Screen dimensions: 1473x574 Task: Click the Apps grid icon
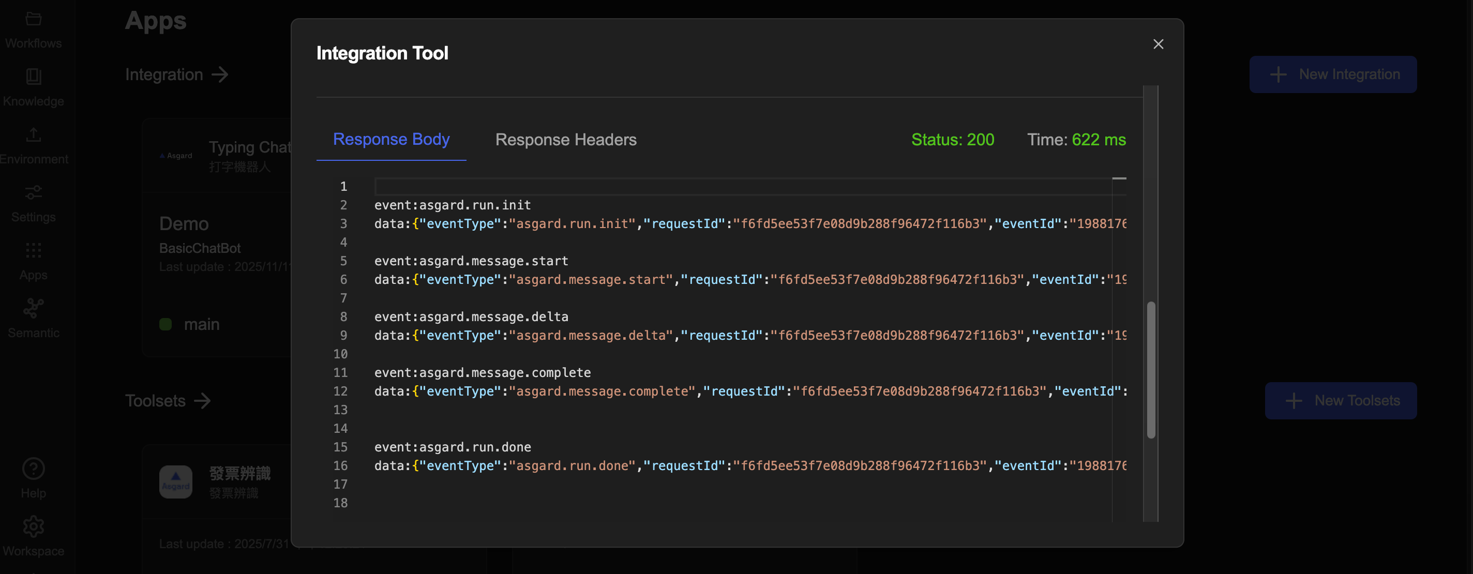point(33,250)
